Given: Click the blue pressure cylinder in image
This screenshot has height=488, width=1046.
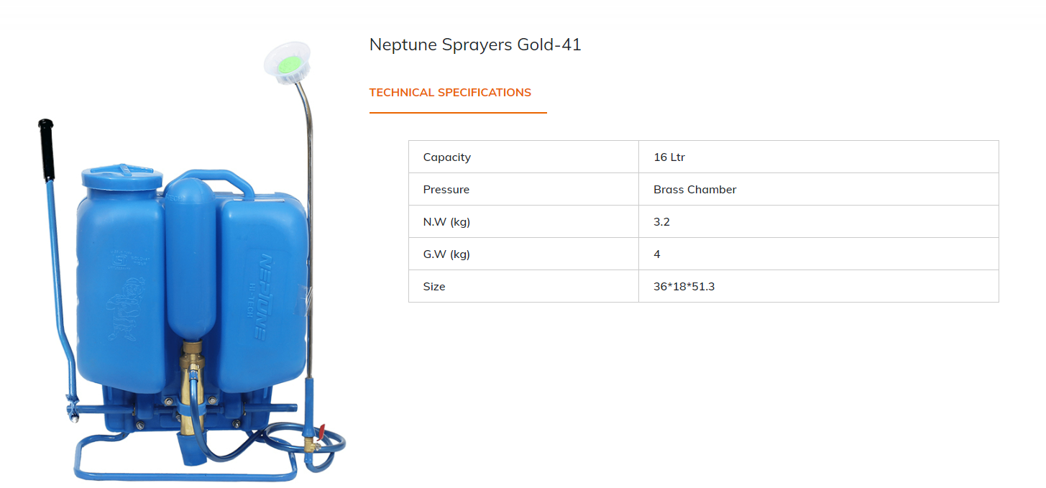Looking at the screenshot, I should pyautogui.click(x=191, y=259).
